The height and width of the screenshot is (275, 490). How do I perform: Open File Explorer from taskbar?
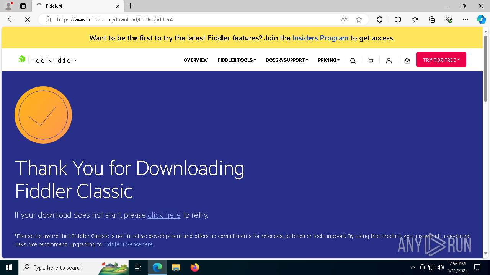tap(176, 267)
